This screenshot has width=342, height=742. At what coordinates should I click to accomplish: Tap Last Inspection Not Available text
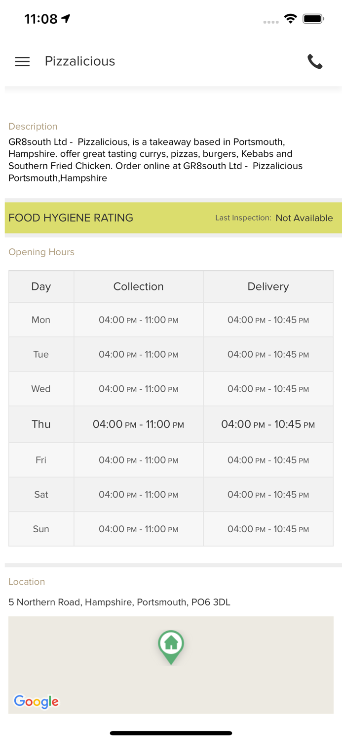coord(274,218)
